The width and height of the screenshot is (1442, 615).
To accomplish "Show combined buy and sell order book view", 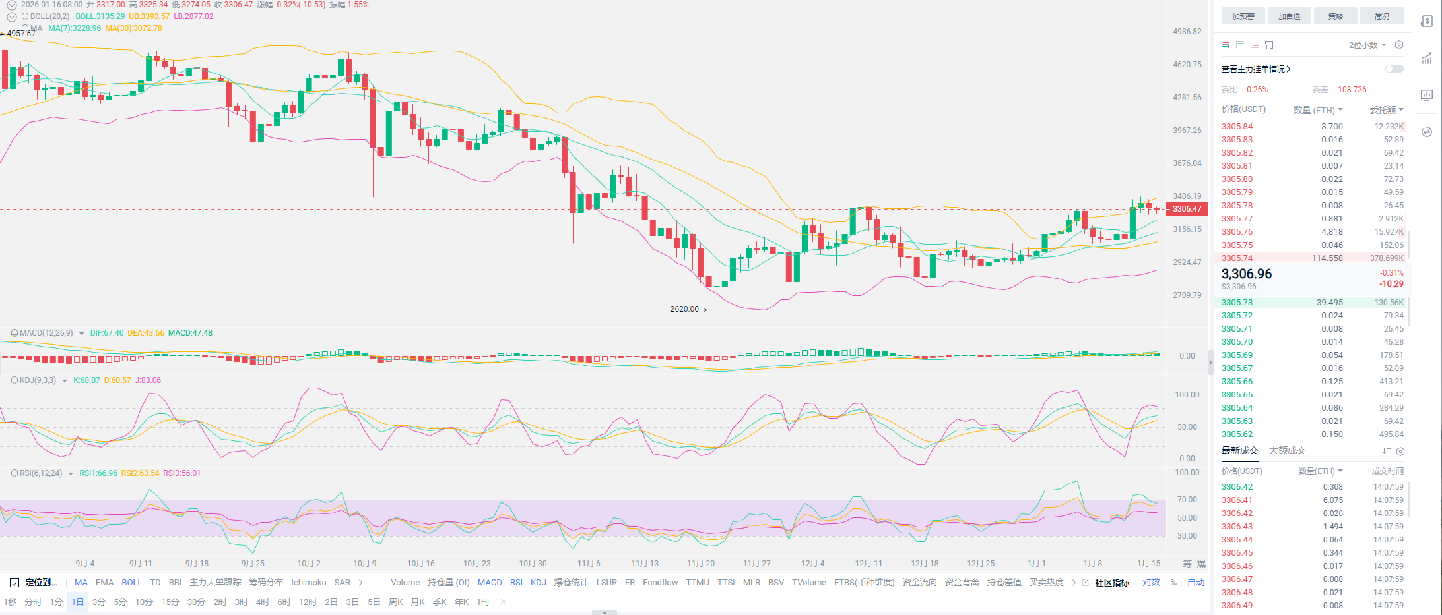I will 1225,45.
